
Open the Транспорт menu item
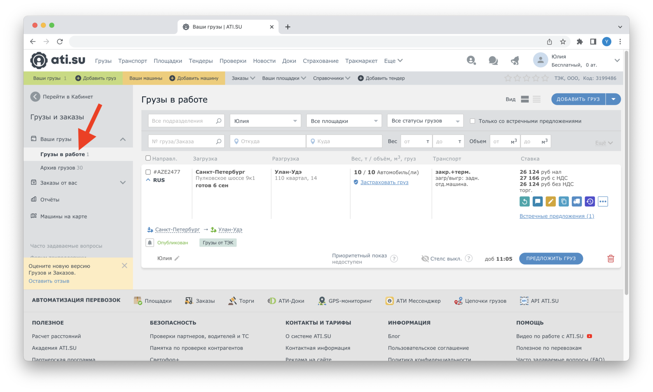click(x=133, y=61)
